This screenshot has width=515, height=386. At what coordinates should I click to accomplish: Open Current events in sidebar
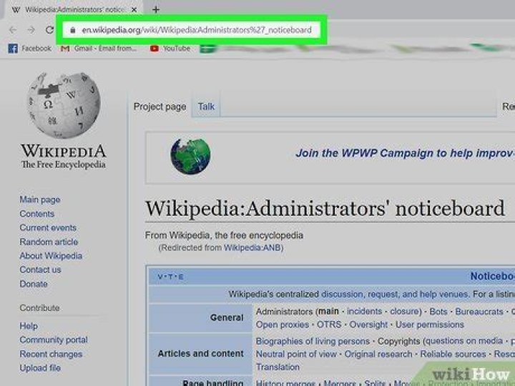tap(48, 227)
